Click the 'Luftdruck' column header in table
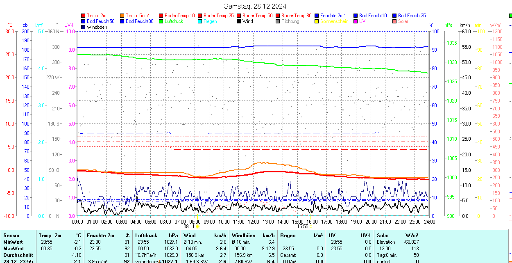Viewport: 512px width, 263px height. (146, 236)
